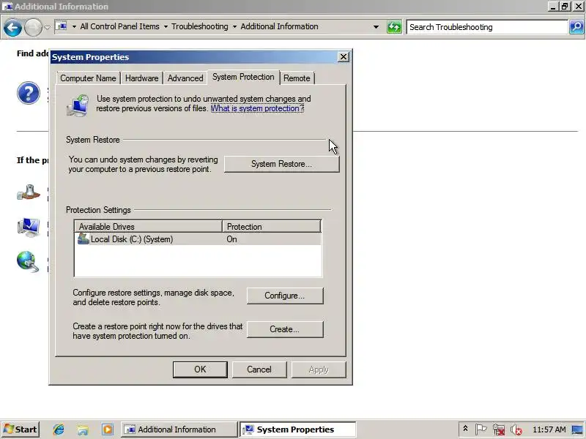
Task: Click the system protection shield computer icon
Action: click(78, 105)
